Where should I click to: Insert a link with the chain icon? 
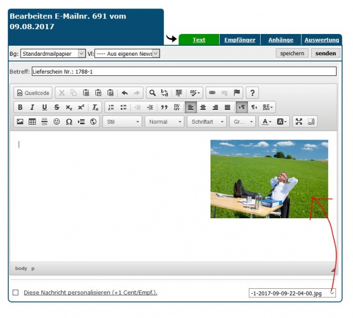point(212,93)
